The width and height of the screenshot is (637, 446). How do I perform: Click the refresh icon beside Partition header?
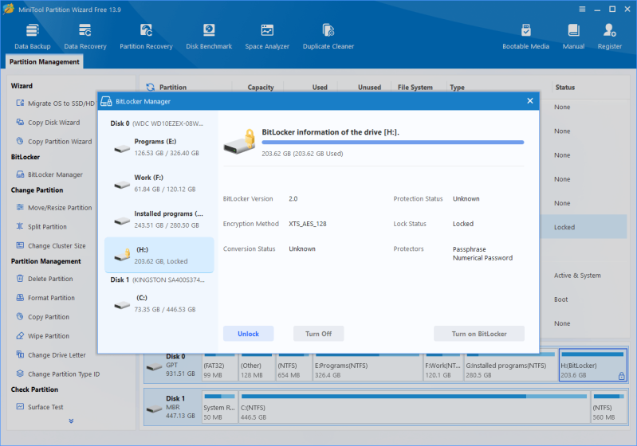click(x=151, y=87)
